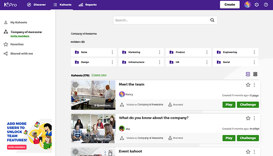
Task: Click the Create new link next to Kahoots
Action: click(x=99, y=75)
